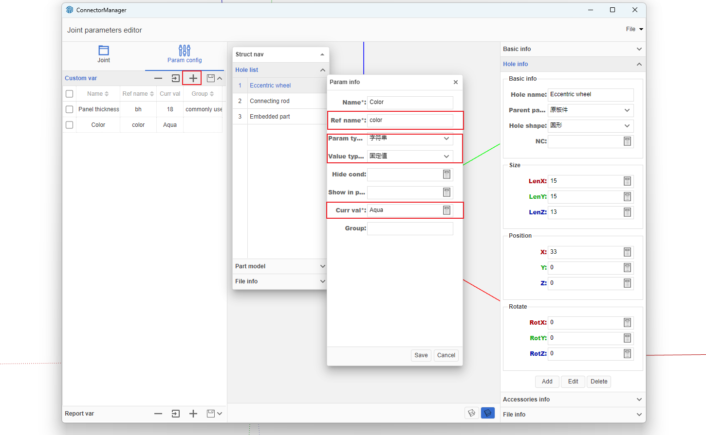The height and width of the screenshot is (435, 706).
Task: Click the import icon in Custom var header
Action: [175, 78]
